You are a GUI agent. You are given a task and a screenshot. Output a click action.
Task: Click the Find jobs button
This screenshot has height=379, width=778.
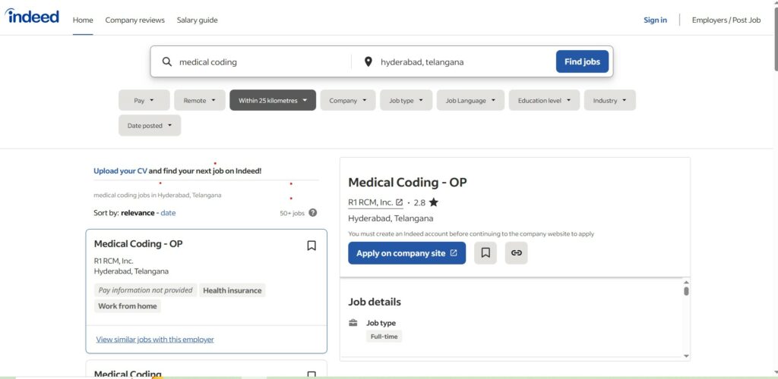(582, 62)
